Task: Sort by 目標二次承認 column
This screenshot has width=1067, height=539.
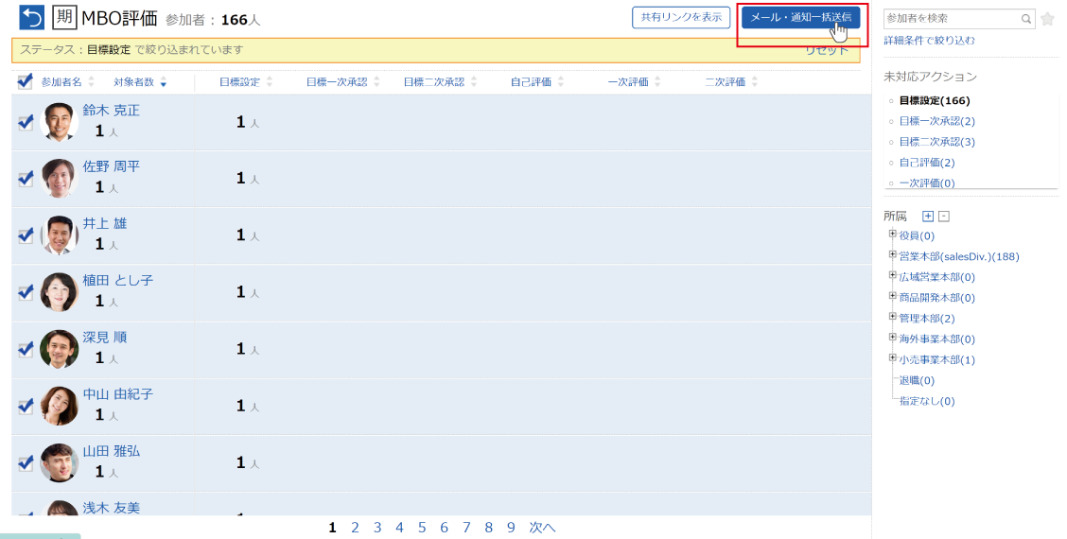Action: click(440, 81)
